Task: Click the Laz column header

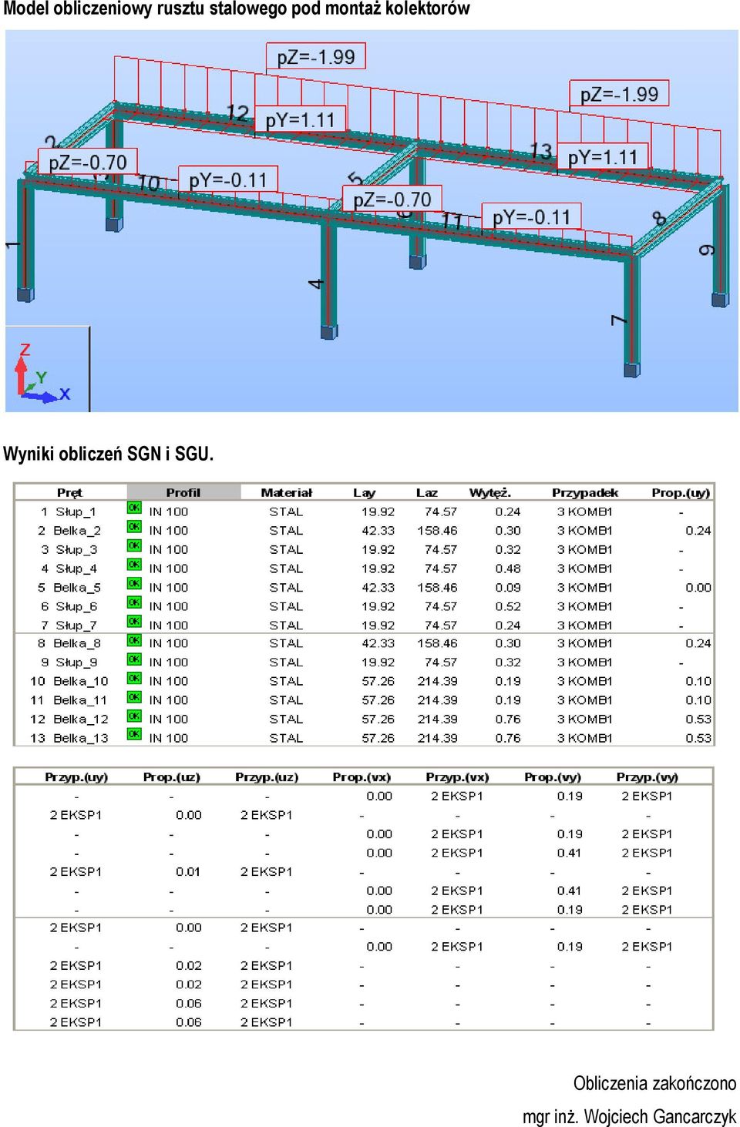Action: 426,492
